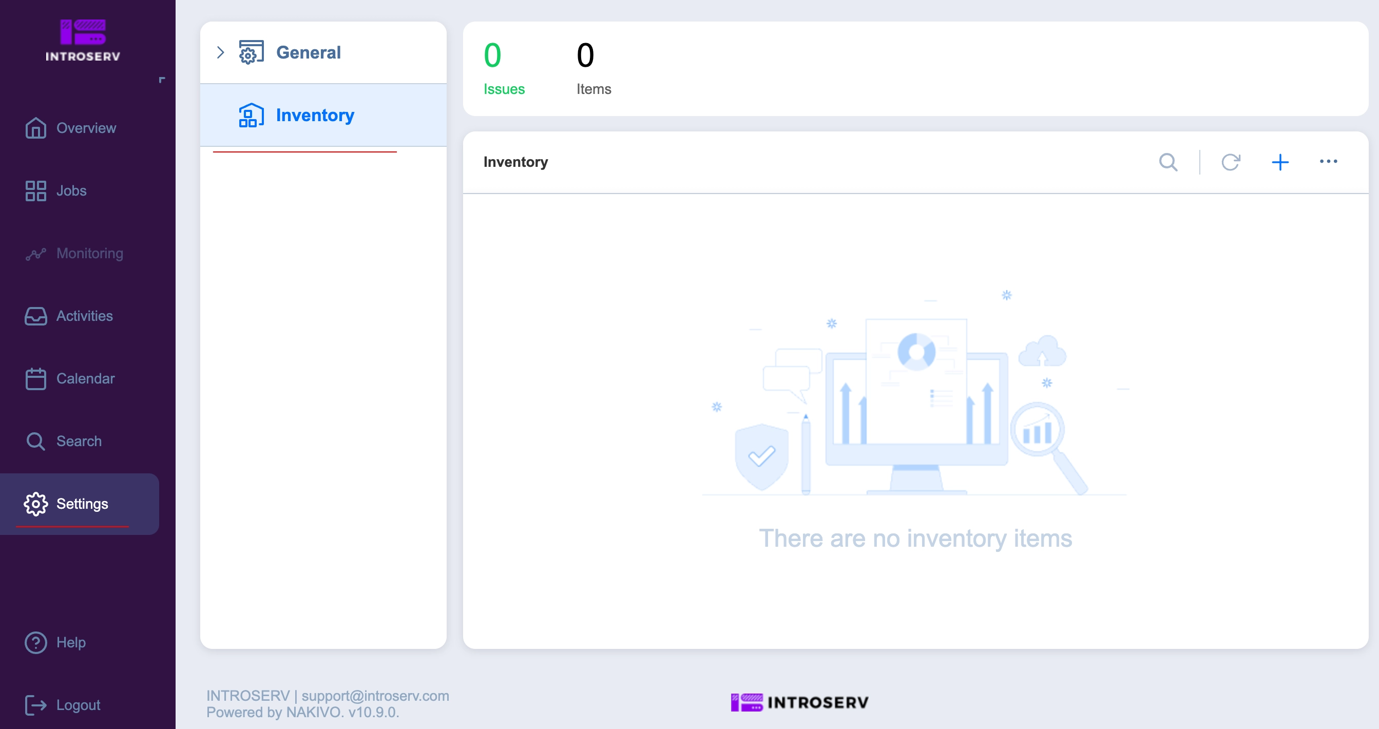Select the Settings menu item
The height and width of the screenshot is (729, 1379).
pyautogui.click(x=79, y=504)
